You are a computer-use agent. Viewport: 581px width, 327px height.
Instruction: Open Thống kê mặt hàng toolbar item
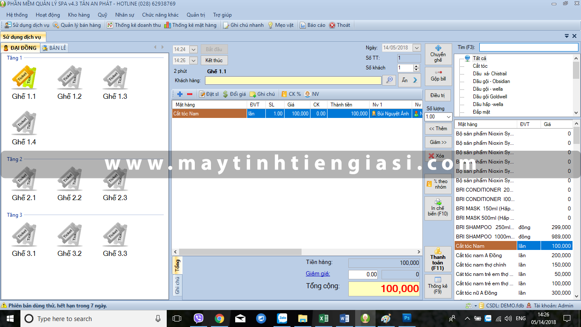[x=191, y=25]
